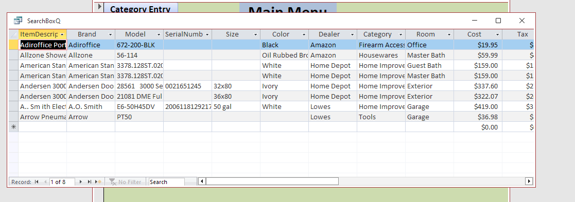Viewport: 575px width, 202px height.
Task: Click 'Tools' category cell
Action: 381,117
